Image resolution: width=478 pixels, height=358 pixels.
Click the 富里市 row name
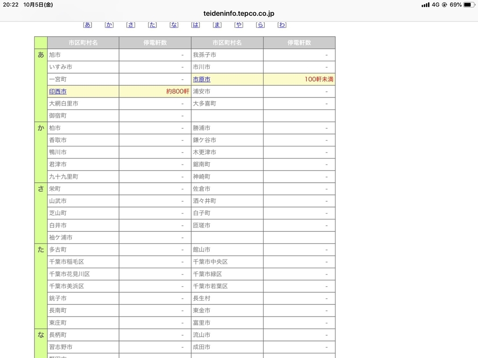click(202, 323)
